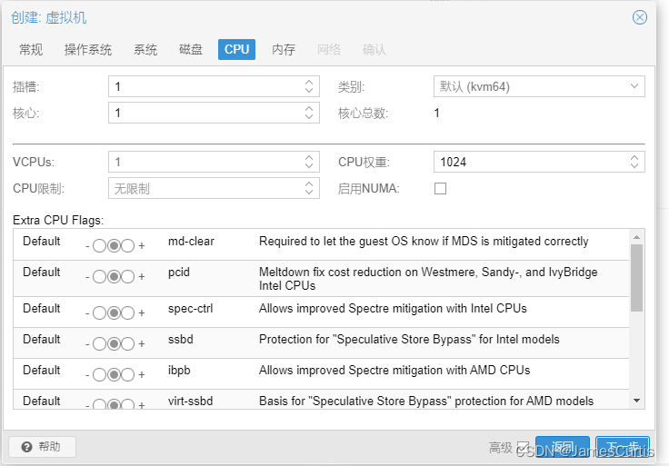
Task: Click the pcid Meltdown description text
Action: pyautogui.click(x=428, y=279)
